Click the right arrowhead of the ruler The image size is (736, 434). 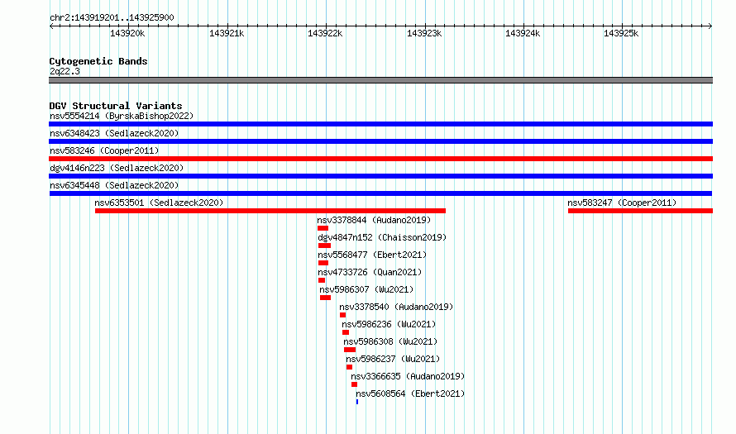(710, 26)
